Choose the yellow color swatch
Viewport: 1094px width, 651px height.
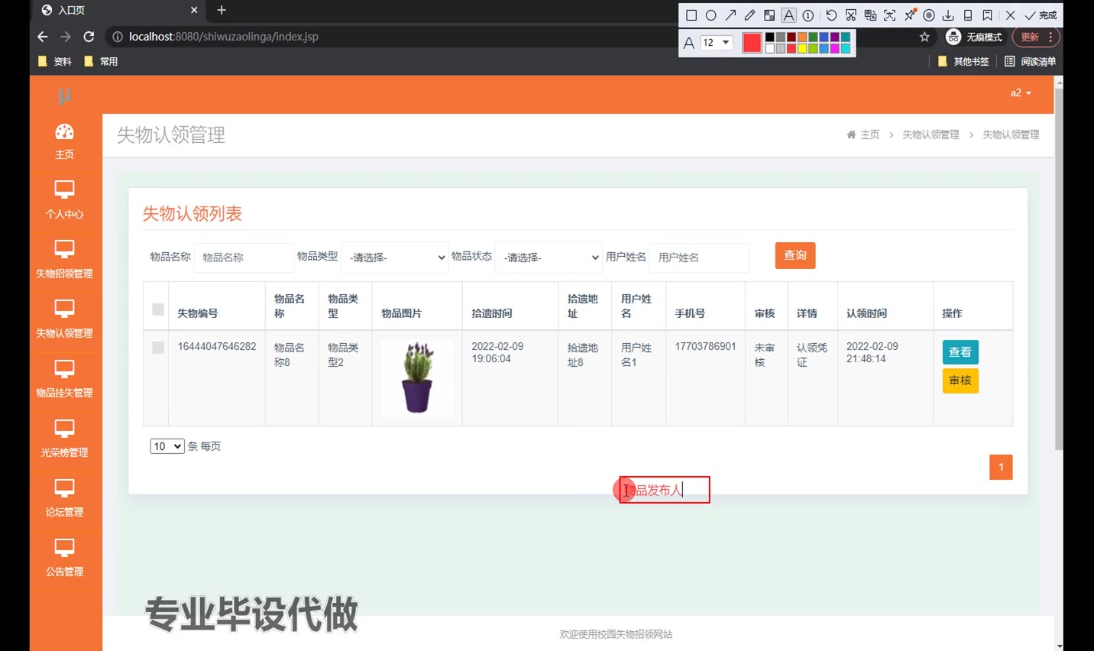pyautogui.click(x=802, y=48)
